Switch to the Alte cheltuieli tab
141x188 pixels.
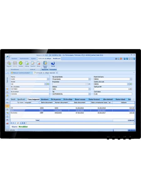click(x=108, y=99)
